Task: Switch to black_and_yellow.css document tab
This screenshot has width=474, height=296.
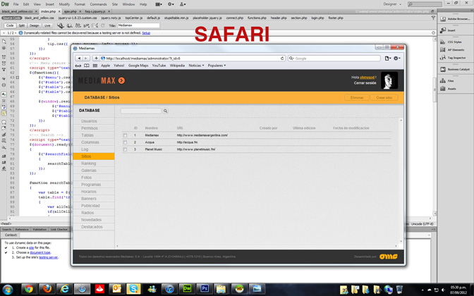Action: 17,11
